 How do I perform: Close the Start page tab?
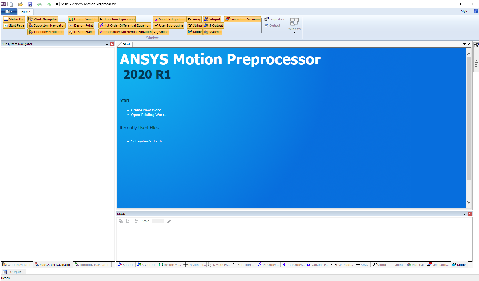tap(469, 44)
